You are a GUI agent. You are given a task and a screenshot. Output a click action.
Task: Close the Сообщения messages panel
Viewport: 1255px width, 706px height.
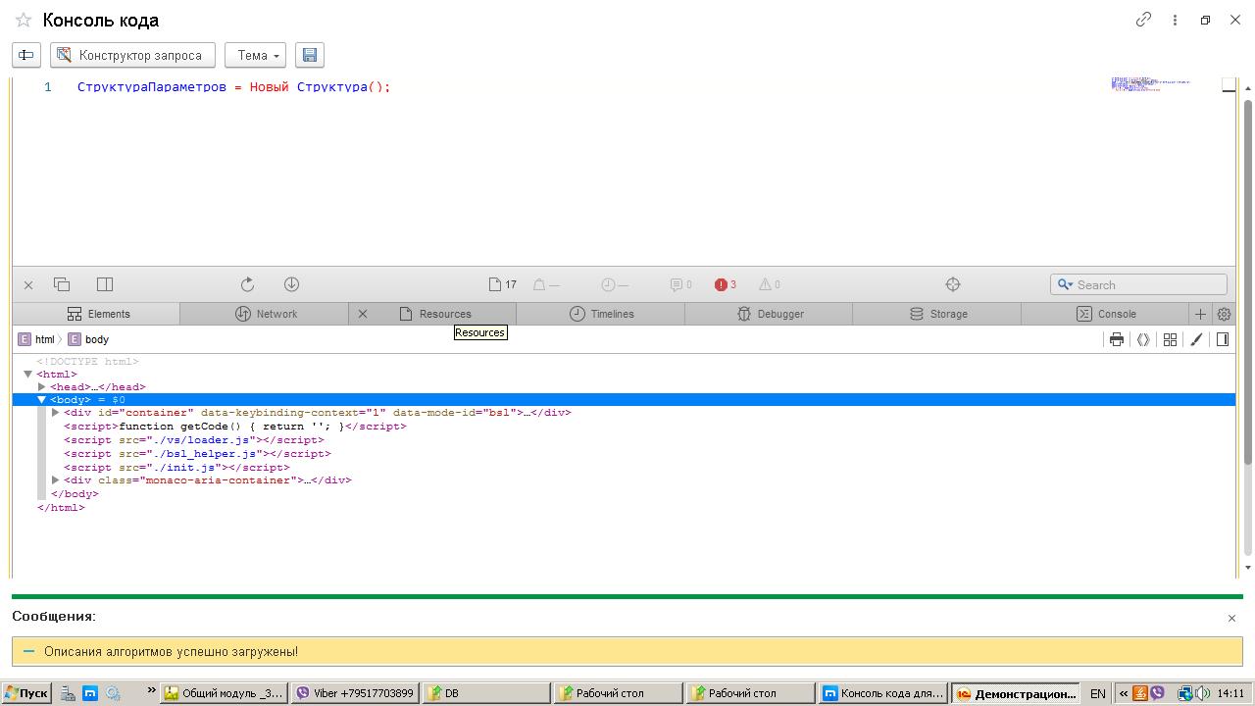click(1232, 619)
